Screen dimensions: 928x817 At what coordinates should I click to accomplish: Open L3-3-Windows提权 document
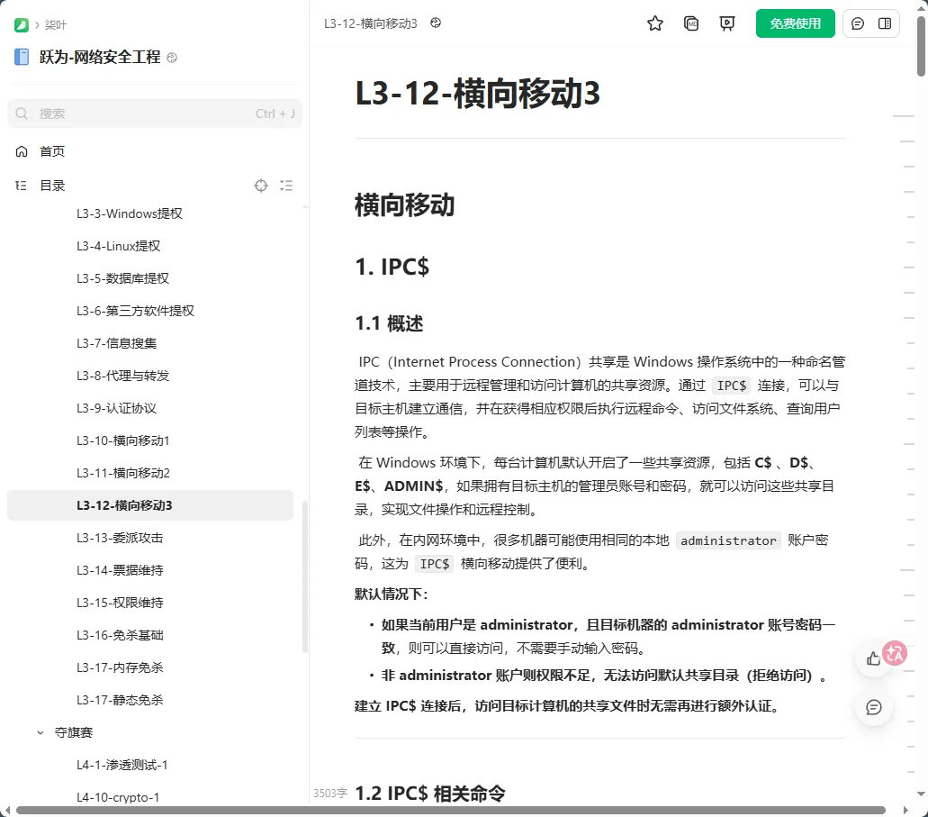[x=130, y=213]
